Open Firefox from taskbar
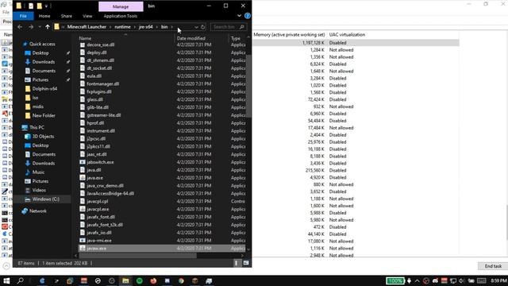The width and height of the screenshot is (508, 286). tap(153, 280)
